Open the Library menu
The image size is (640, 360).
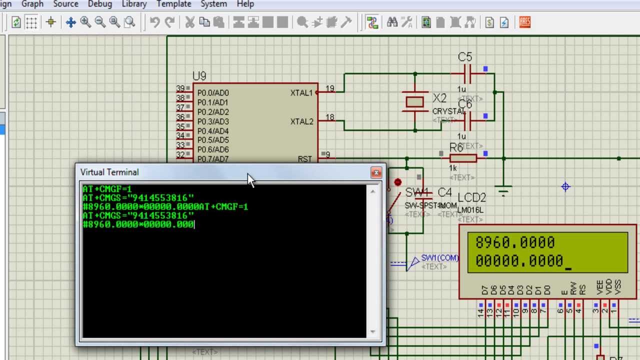(x=134, y=4)
